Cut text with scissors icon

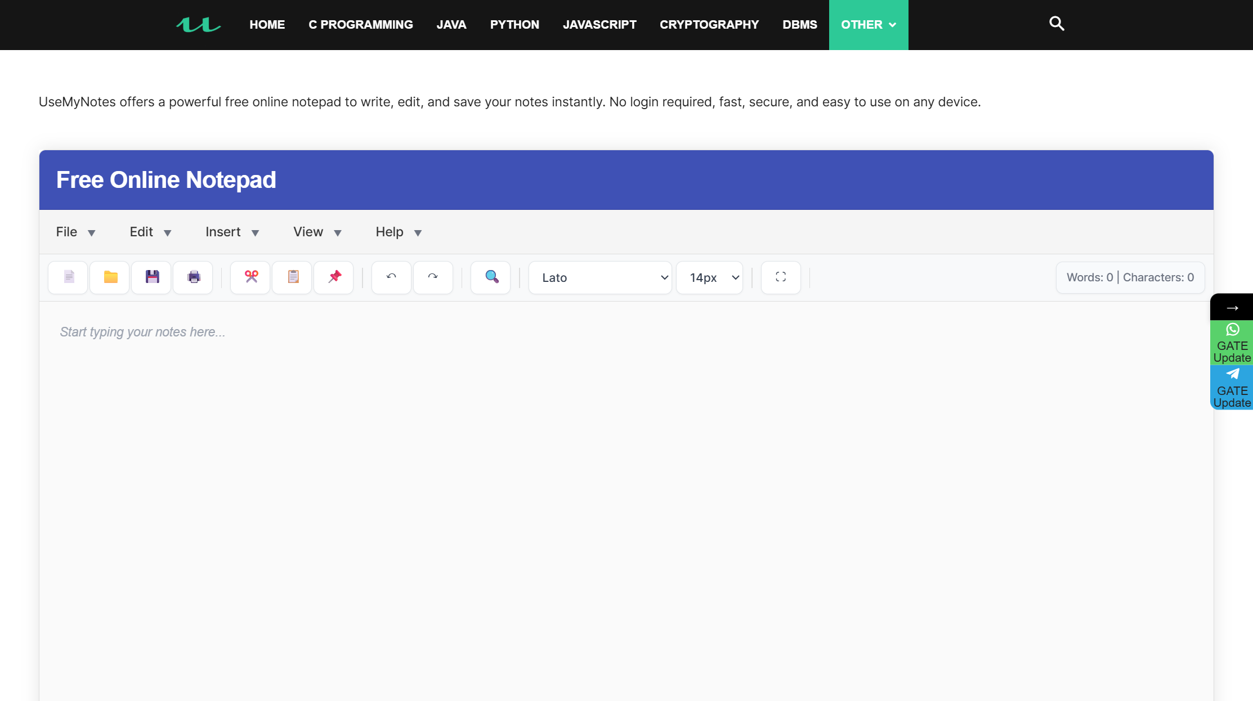(x=250, y=277)
